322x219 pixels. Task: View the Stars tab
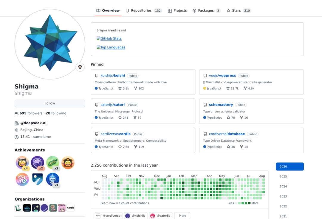(x=239, y=10)
